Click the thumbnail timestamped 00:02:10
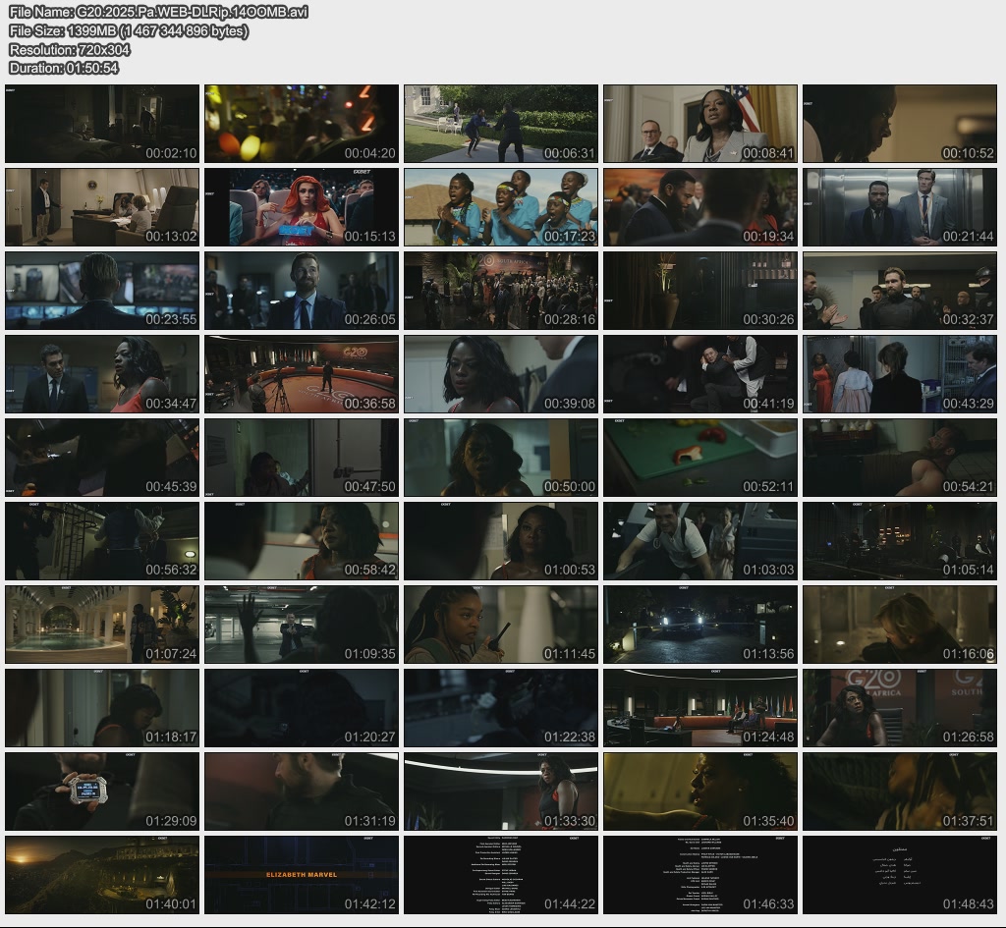This screenshot has width=1006, height=928. click(102, 124)
